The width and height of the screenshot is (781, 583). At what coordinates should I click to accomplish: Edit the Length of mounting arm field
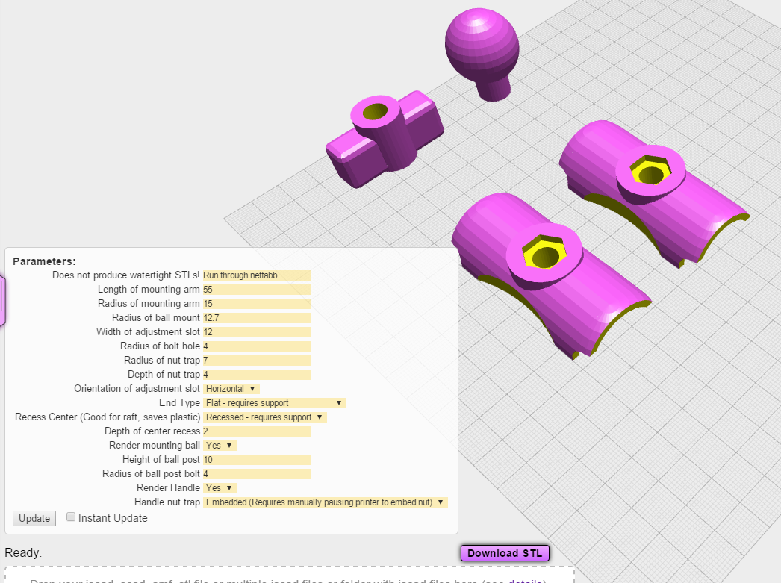point(257,290)
